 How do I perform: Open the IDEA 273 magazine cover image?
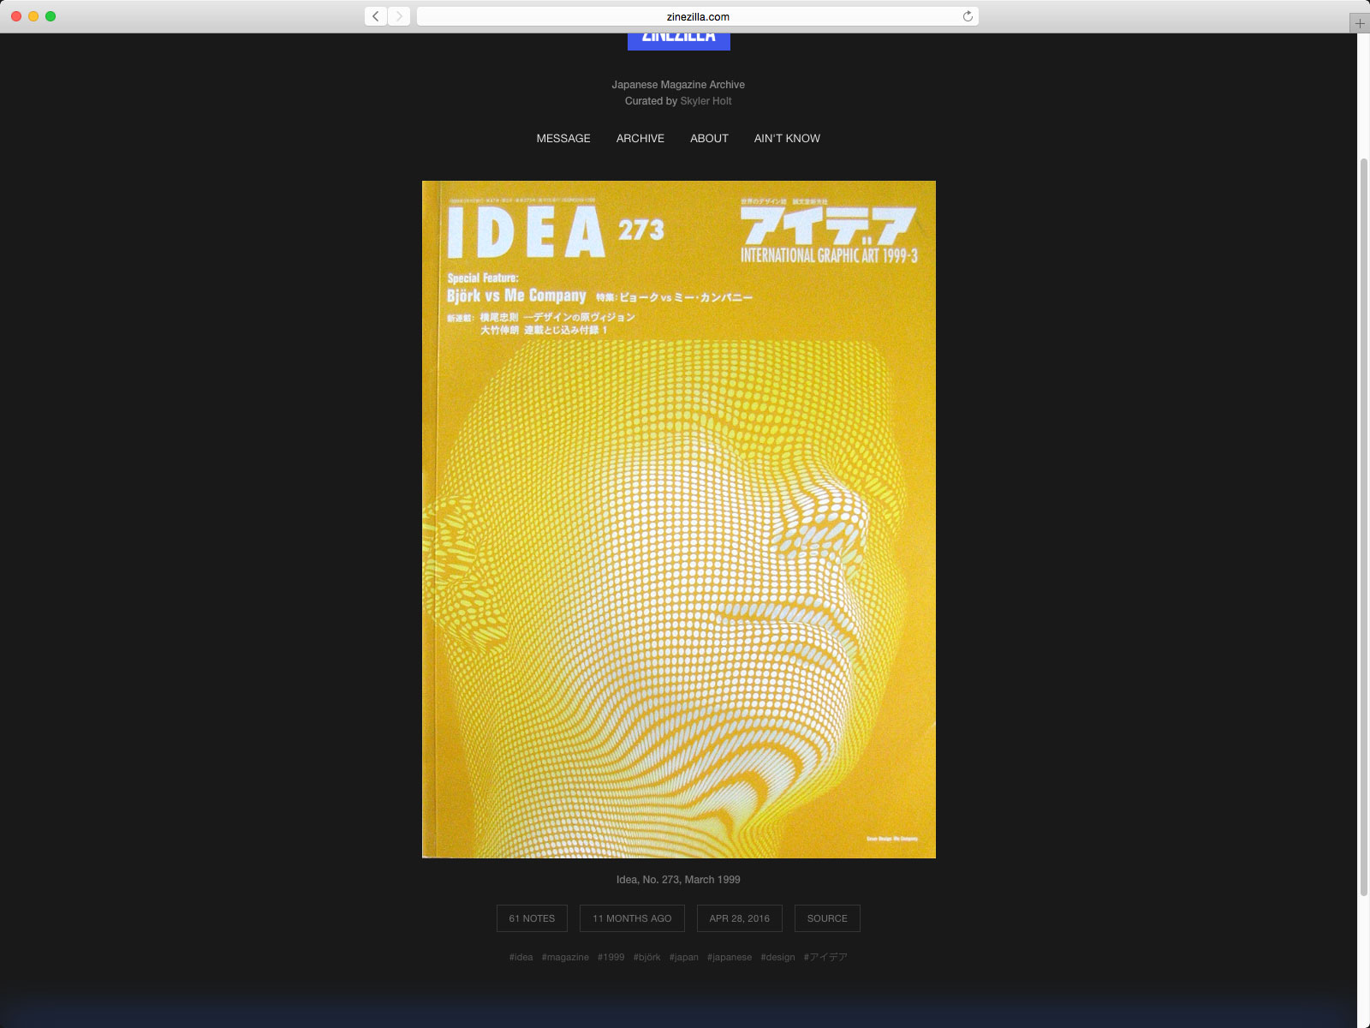click(679, 519)
